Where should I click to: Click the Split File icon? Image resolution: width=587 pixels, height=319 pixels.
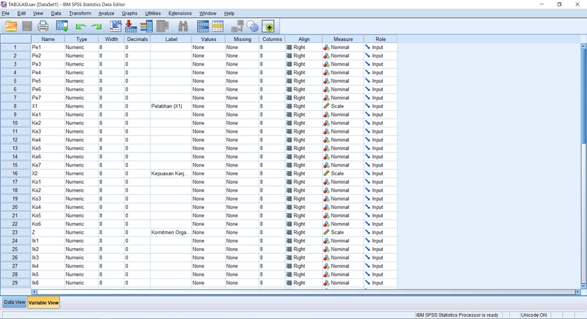point(203,26)
